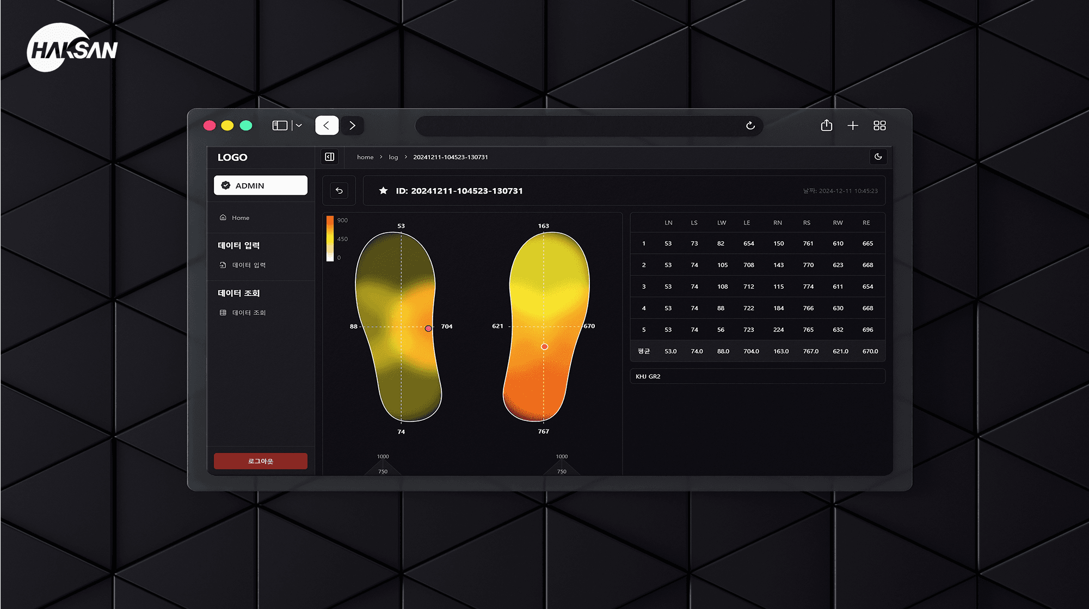Click the right foot heatmap image
This screenshot has height=609, width=1089.
coord(546,327)
